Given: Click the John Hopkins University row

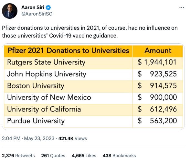Looking at the screenshot, I should pyautogui.click(x=93, y=75).
